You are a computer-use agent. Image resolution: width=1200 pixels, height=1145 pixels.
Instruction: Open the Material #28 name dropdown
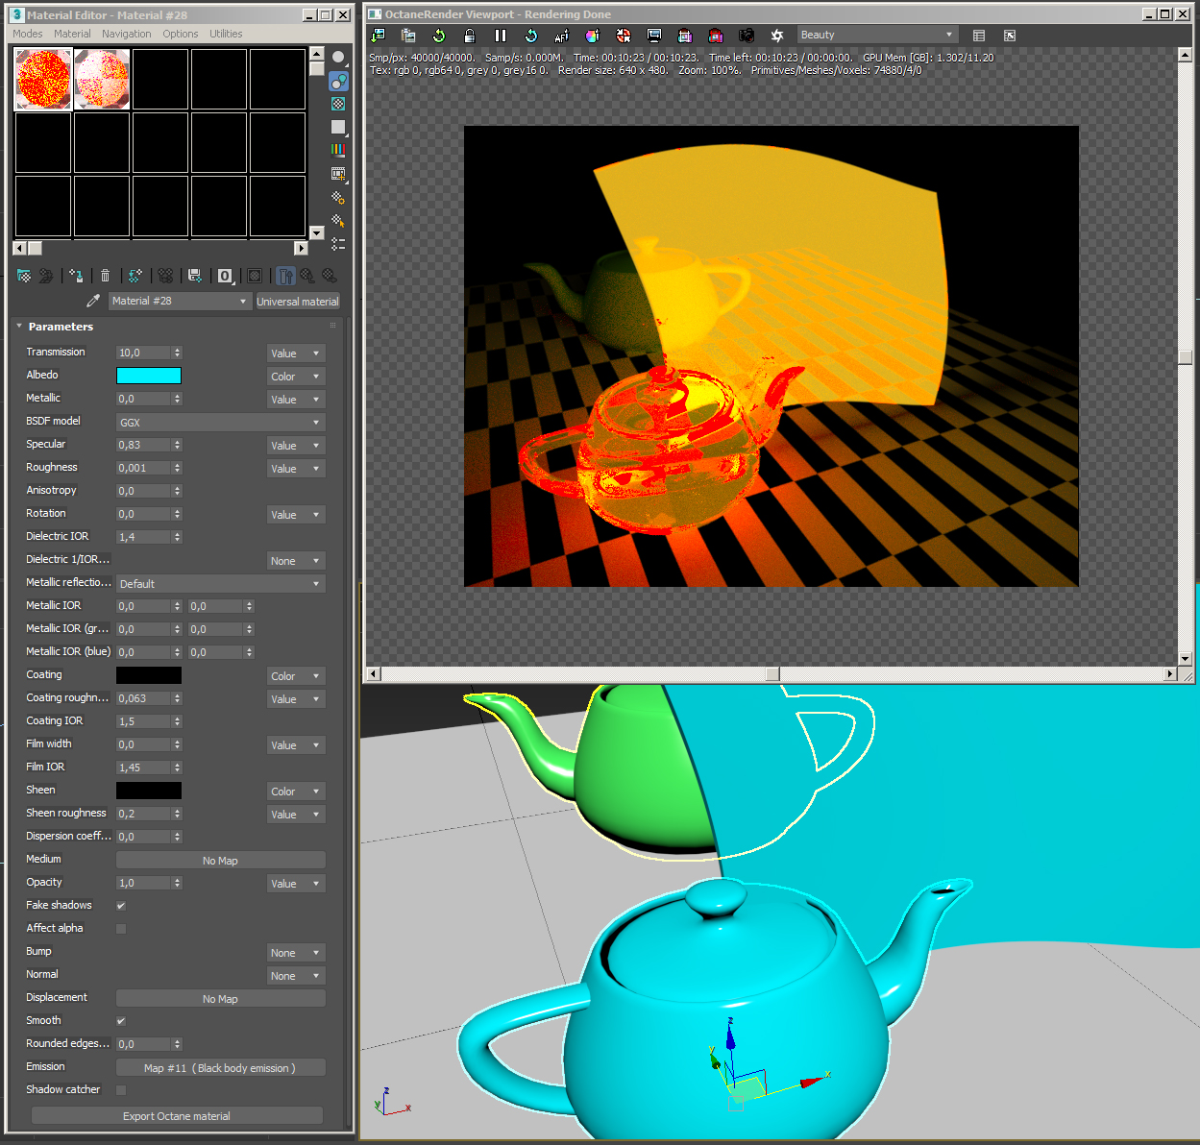pyautogui.click(x=180, y=301)
